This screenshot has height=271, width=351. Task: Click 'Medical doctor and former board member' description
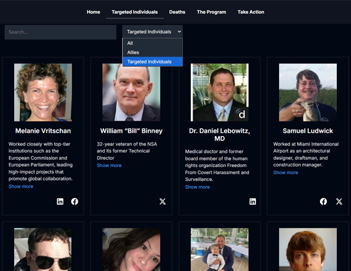tap(217, 165)
